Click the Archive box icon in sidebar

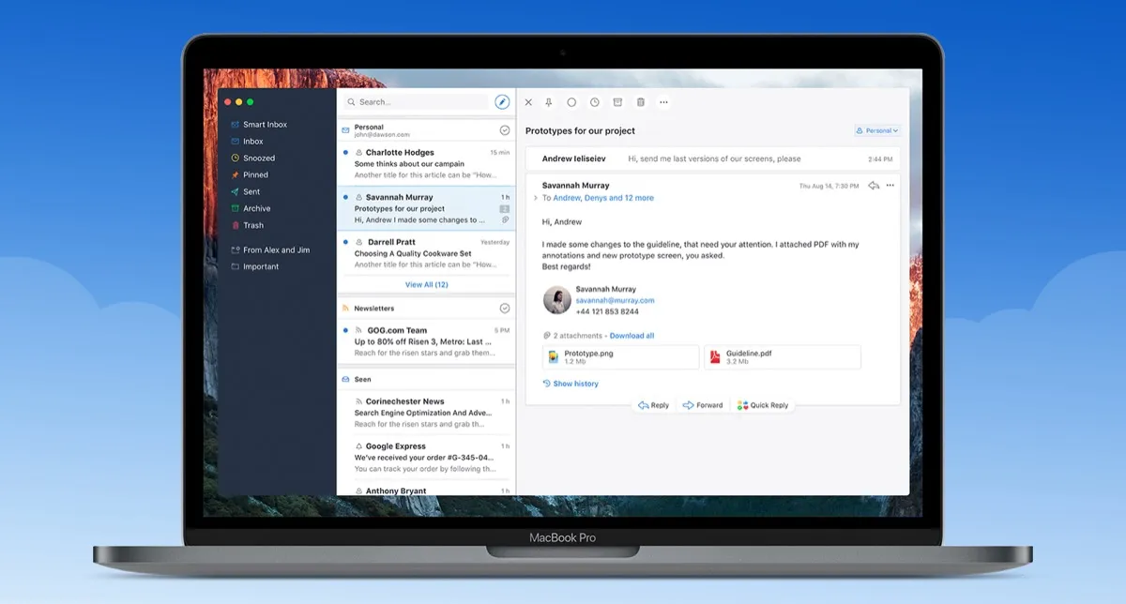pyautogui.click(x=236, y=208)
